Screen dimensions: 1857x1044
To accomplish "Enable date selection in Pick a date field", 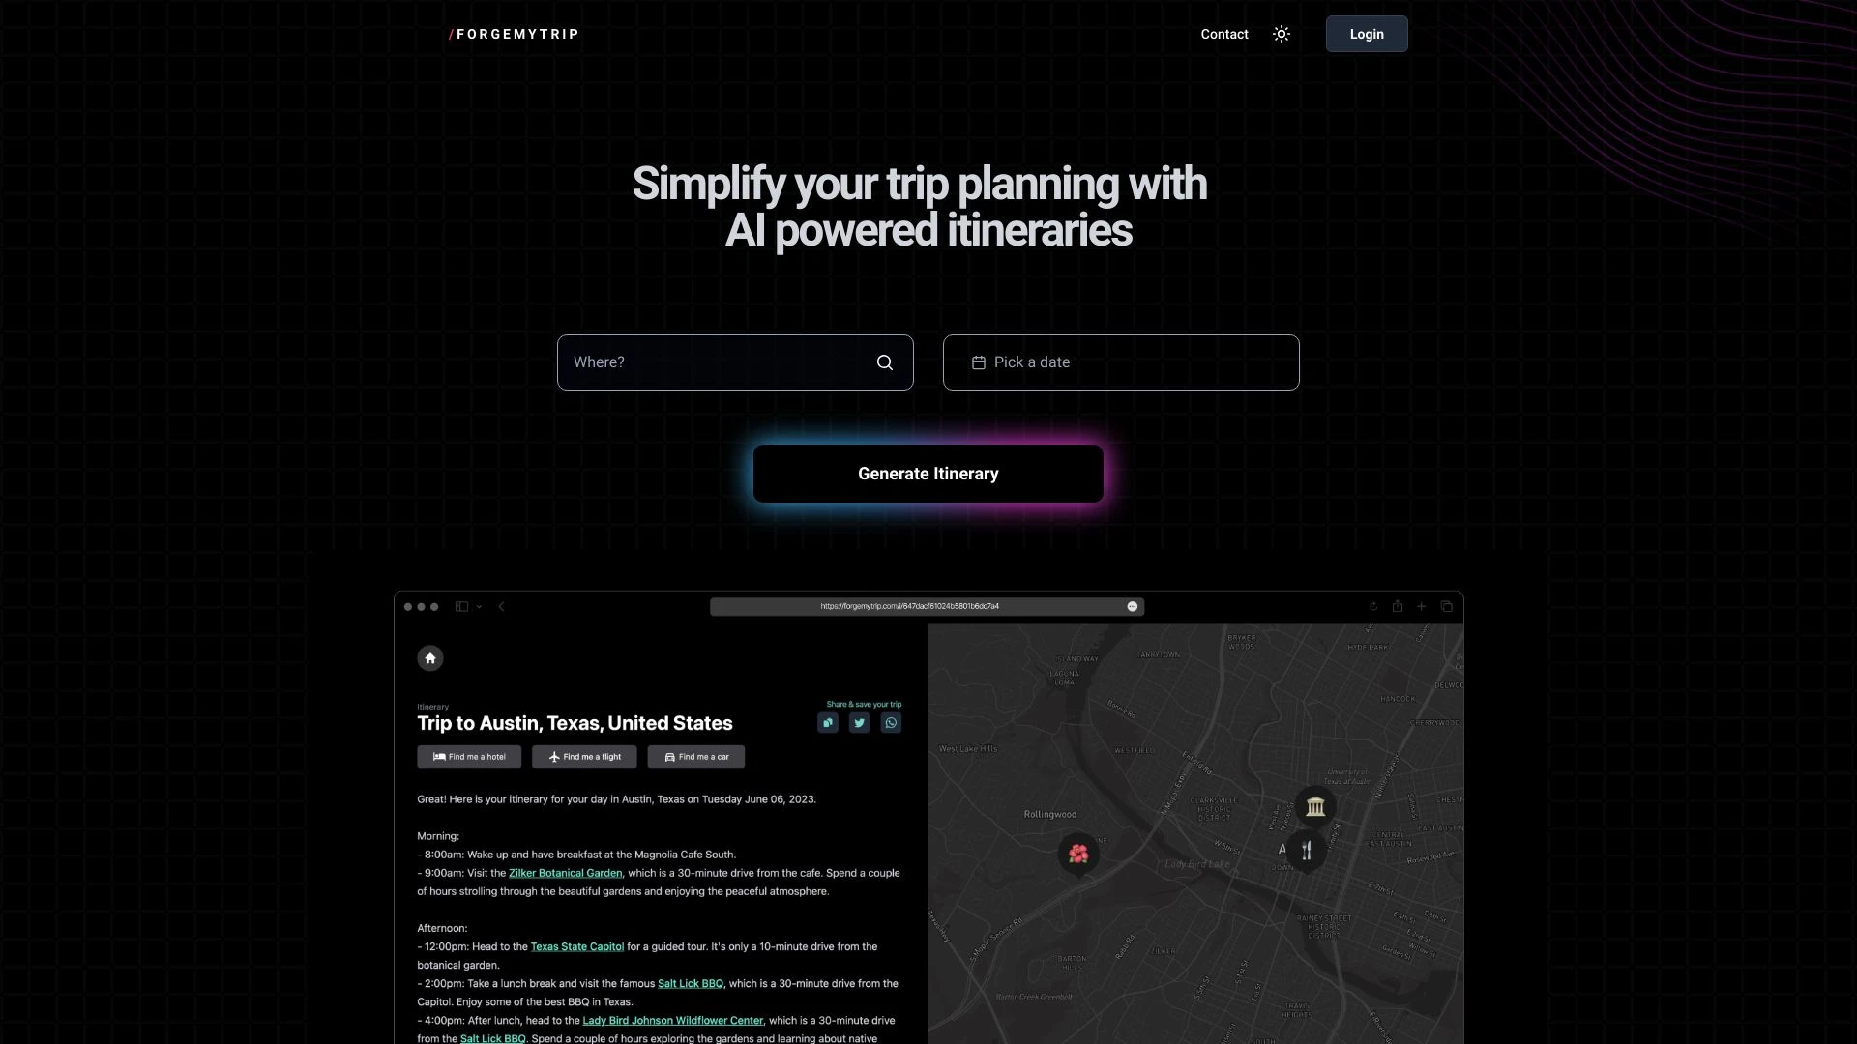I will pyautogui.click(x=1120, y=362).
